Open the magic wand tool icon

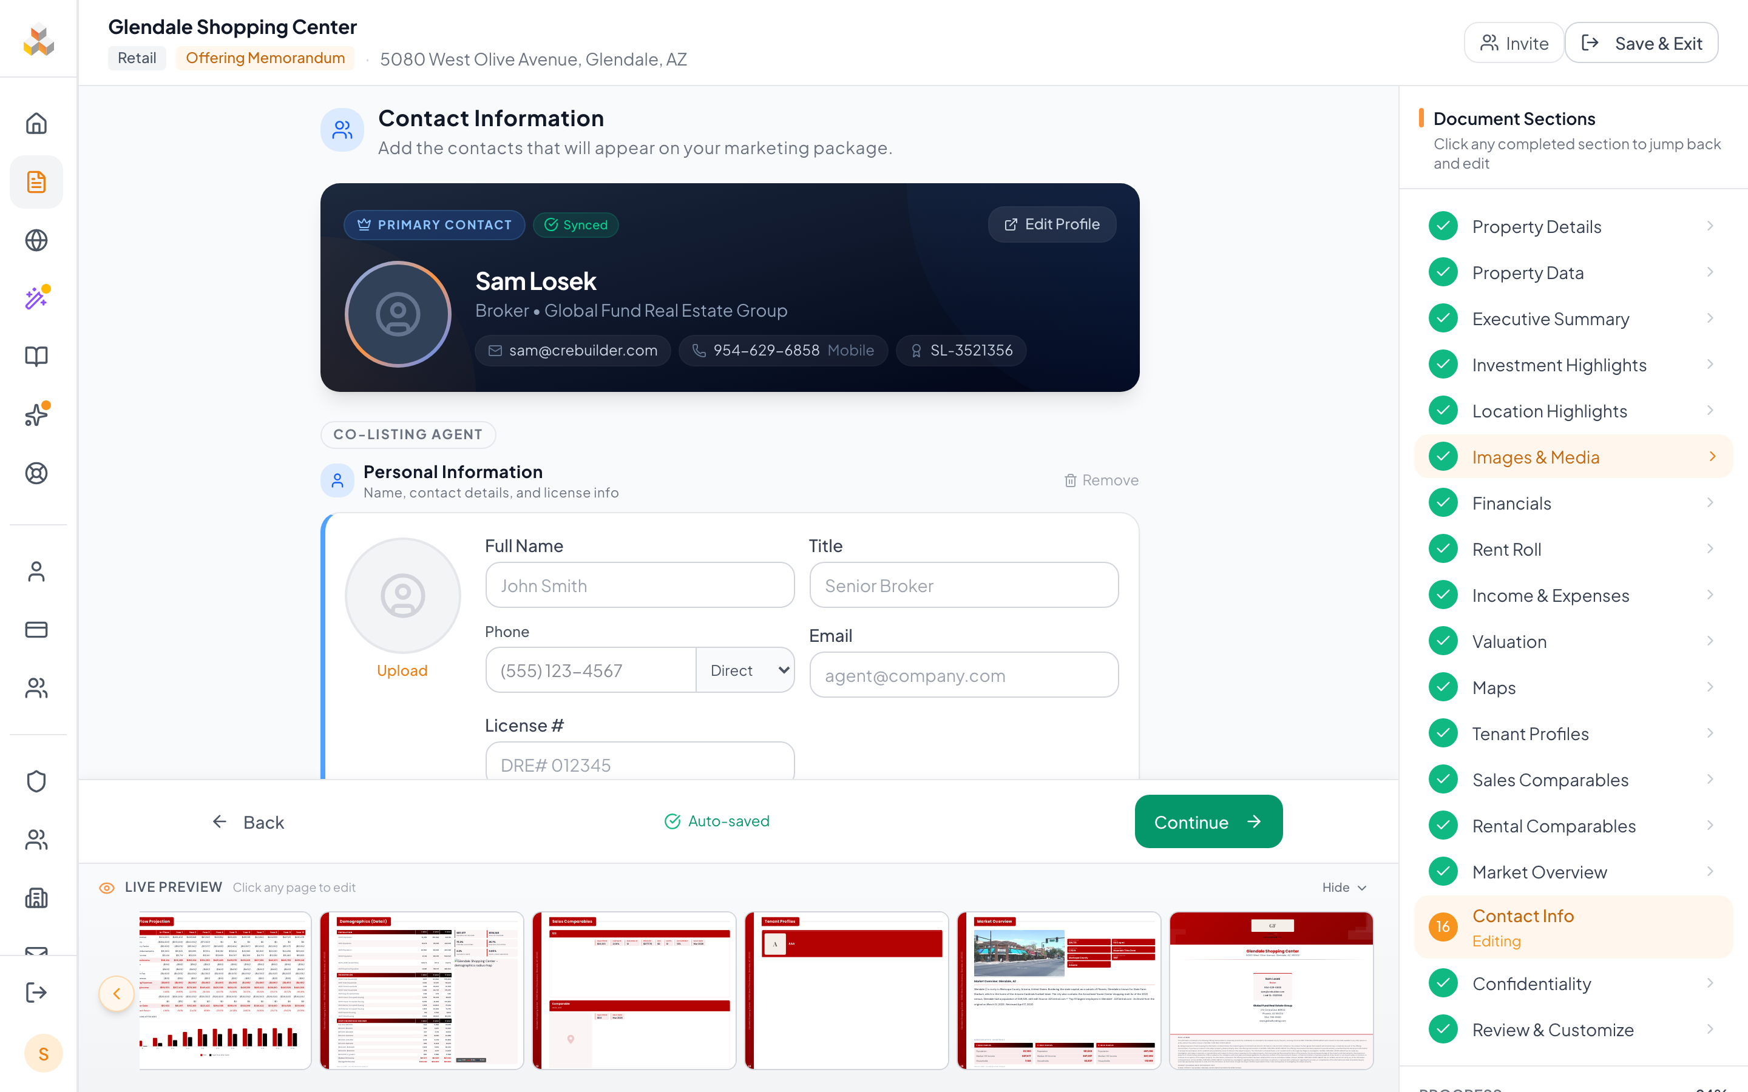pyautogui.click(x=36, y=298)
